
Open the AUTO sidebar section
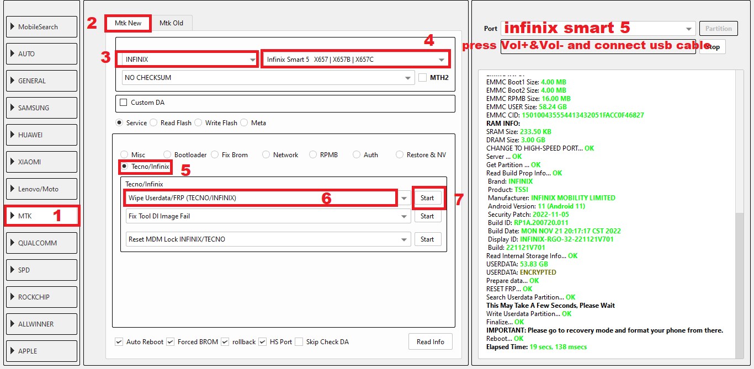coord(42,54)
